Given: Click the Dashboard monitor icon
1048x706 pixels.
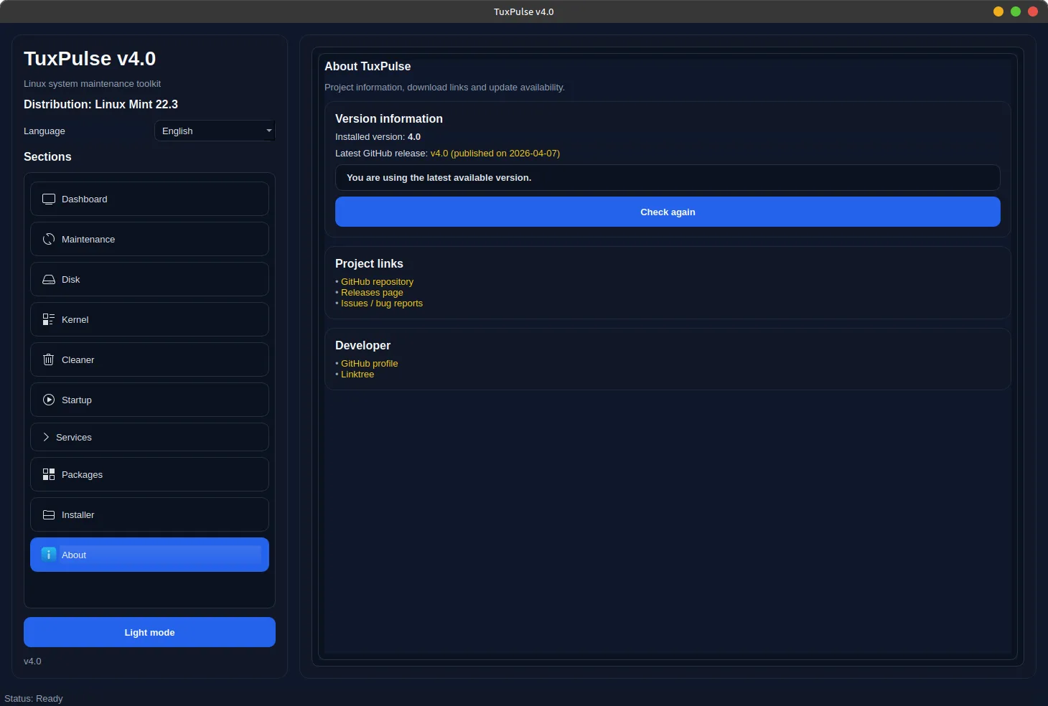Looking at the screenshot, I should click(49, 199).
